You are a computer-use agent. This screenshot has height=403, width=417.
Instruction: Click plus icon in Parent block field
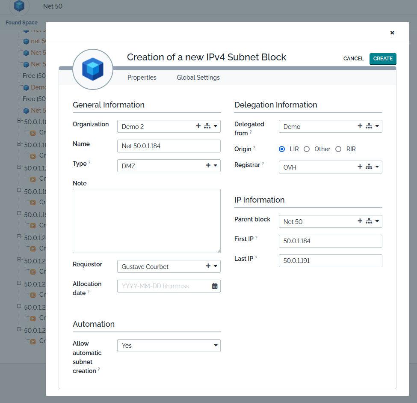click(x=360, y=221)
